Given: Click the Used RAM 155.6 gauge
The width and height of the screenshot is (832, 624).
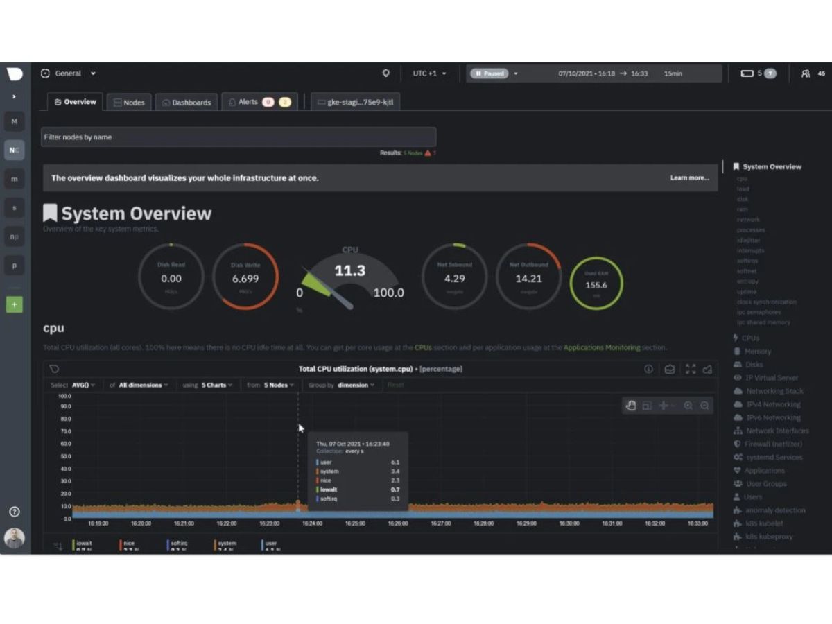Looking at the screenshot, I should click(596, 283).
